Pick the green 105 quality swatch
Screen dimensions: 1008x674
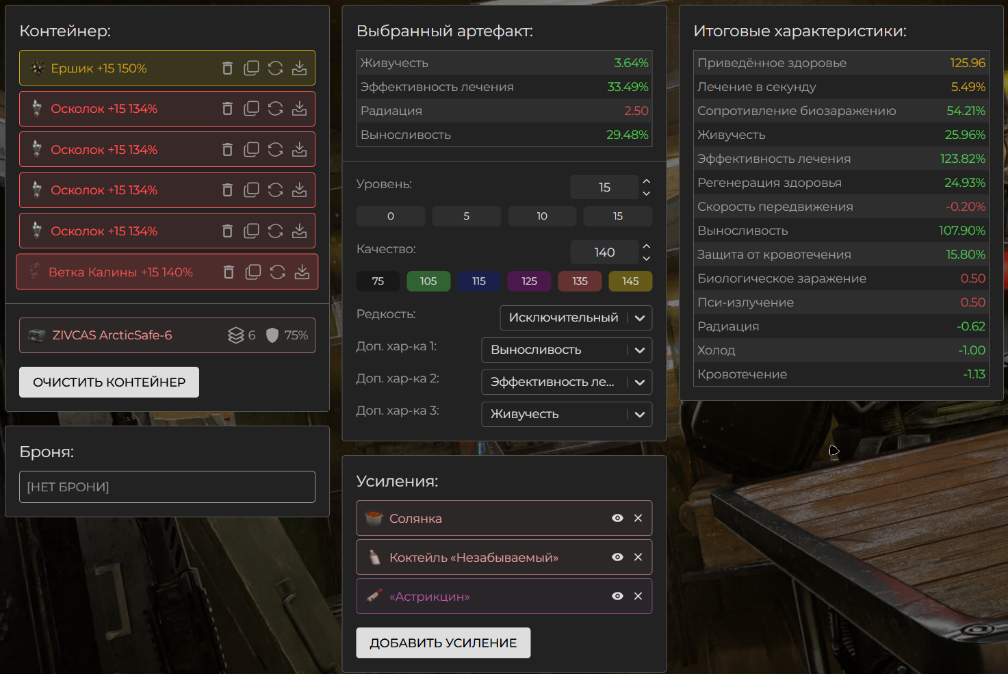point(428,281)
